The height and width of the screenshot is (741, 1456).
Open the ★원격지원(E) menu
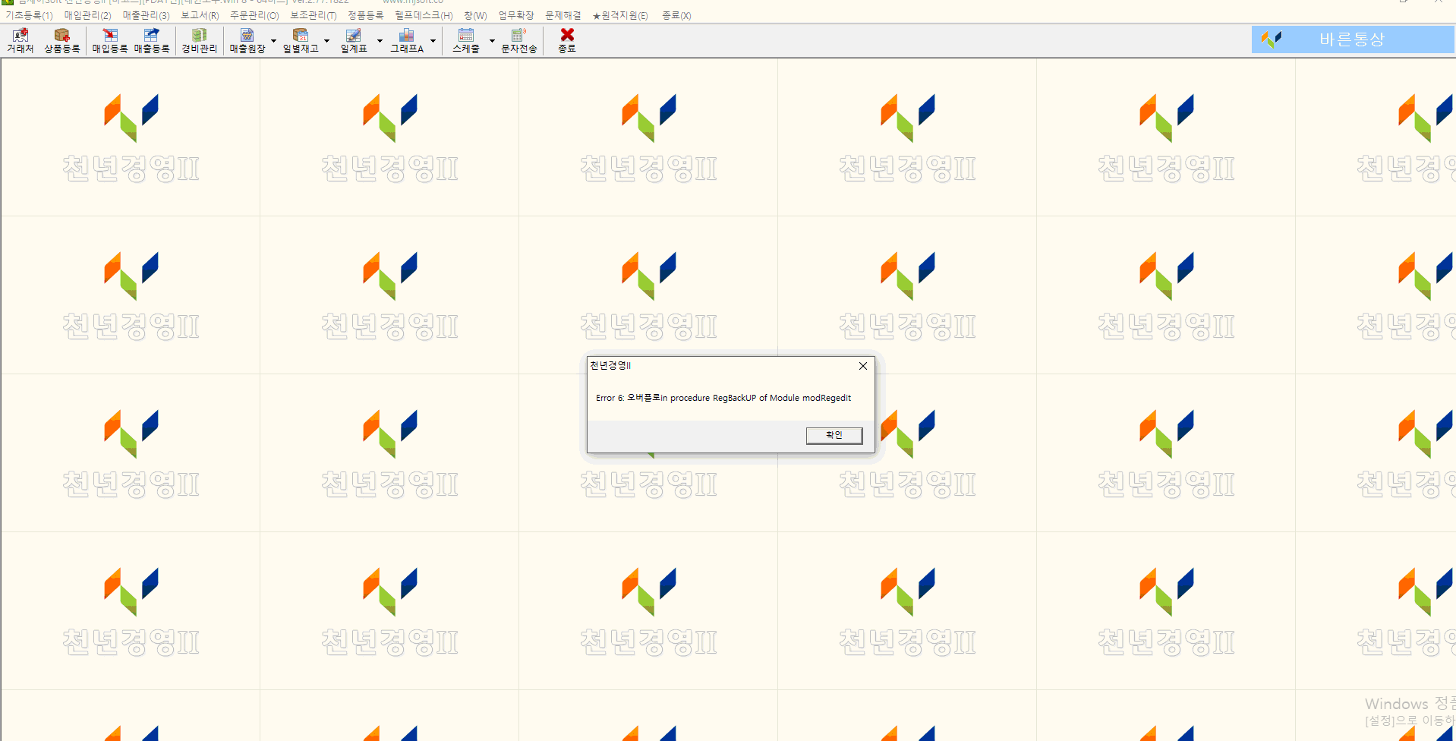(x=620, y=15)
